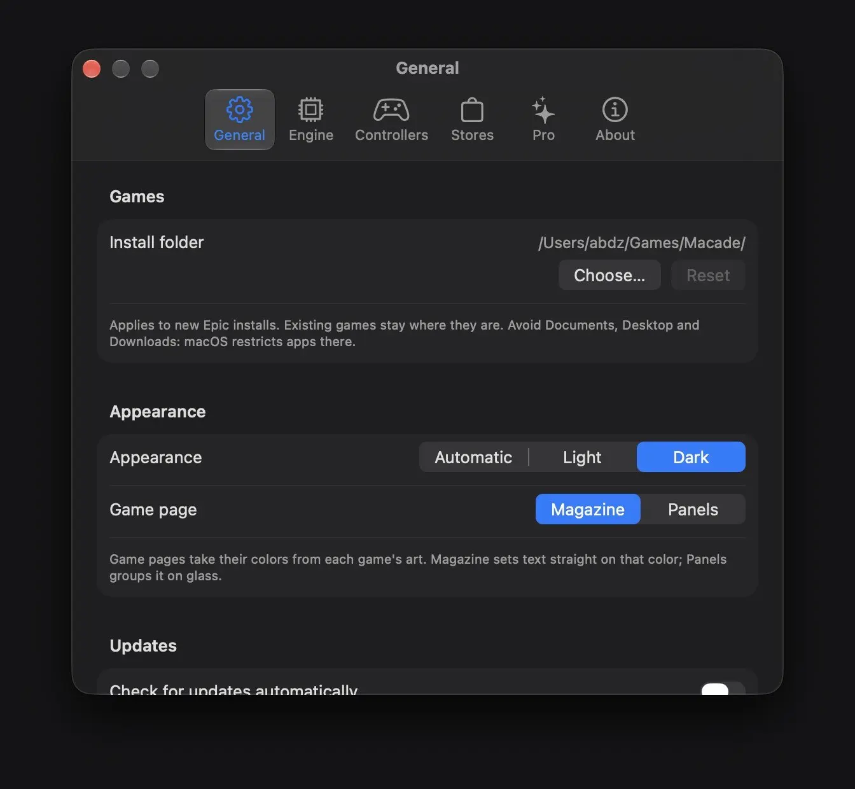Click the "Game page" row label

[153, 510]
